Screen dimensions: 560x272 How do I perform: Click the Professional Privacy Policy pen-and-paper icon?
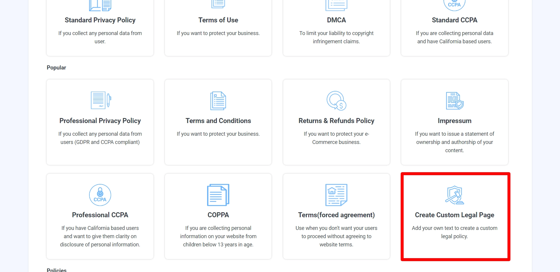(100, 100)
